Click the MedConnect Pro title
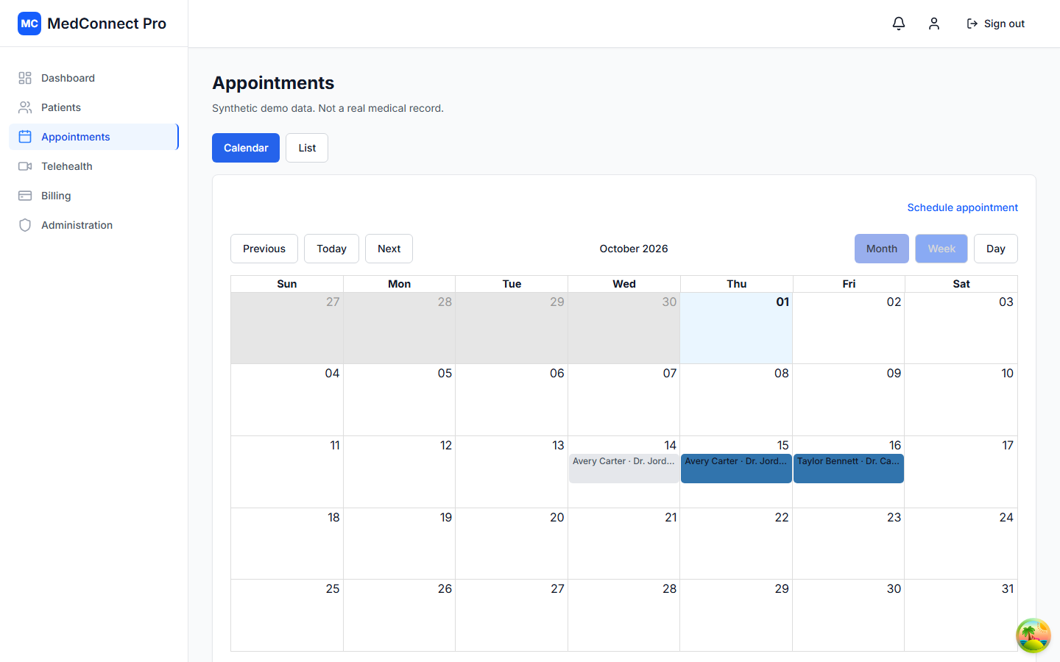 pos(107,24)
